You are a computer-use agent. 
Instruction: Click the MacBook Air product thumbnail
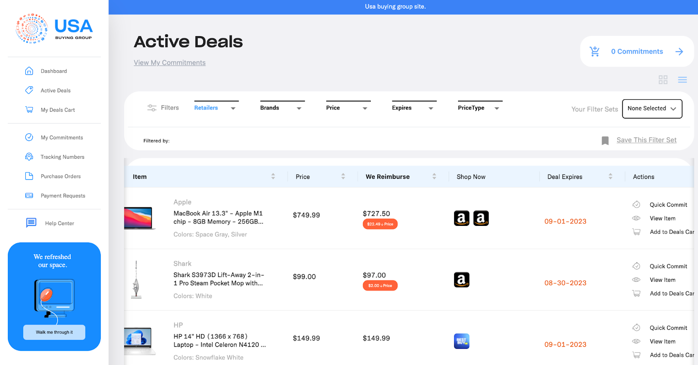[x=139, y=218]
